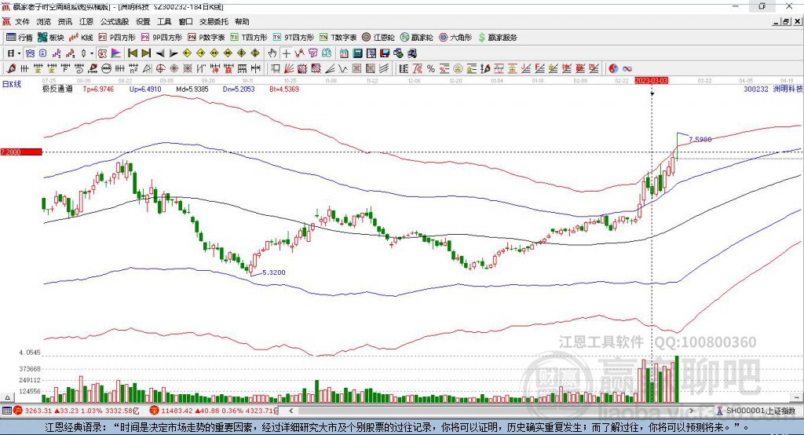The width and height of the screenshot is (804, 435).
Task: Open the 帮助 menu
Action: click(x=242, y=21)
